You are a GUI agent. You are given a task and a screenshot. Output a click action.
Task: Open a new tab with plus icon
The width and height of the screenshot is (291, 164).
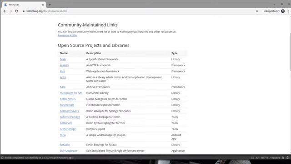click(50, 5)
